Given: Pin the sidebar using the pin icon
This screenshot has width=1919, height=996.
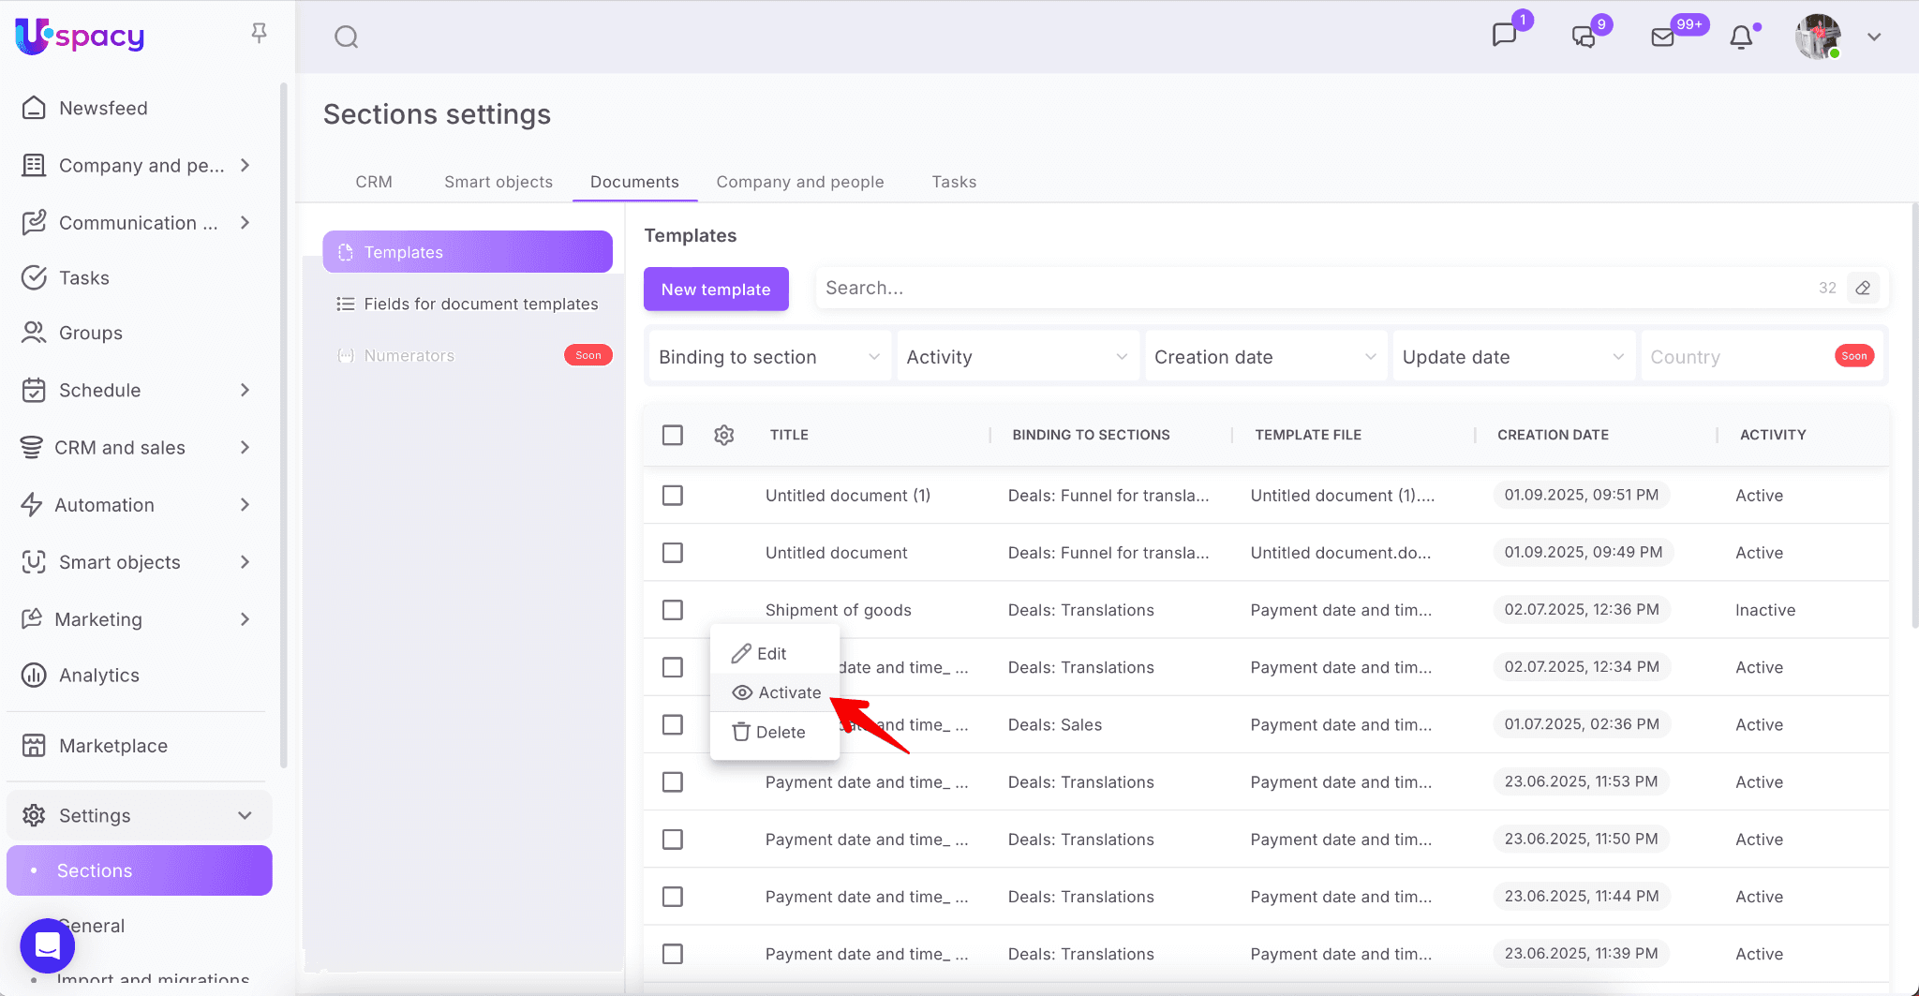Looking at the screenshot, I should 260,34.
